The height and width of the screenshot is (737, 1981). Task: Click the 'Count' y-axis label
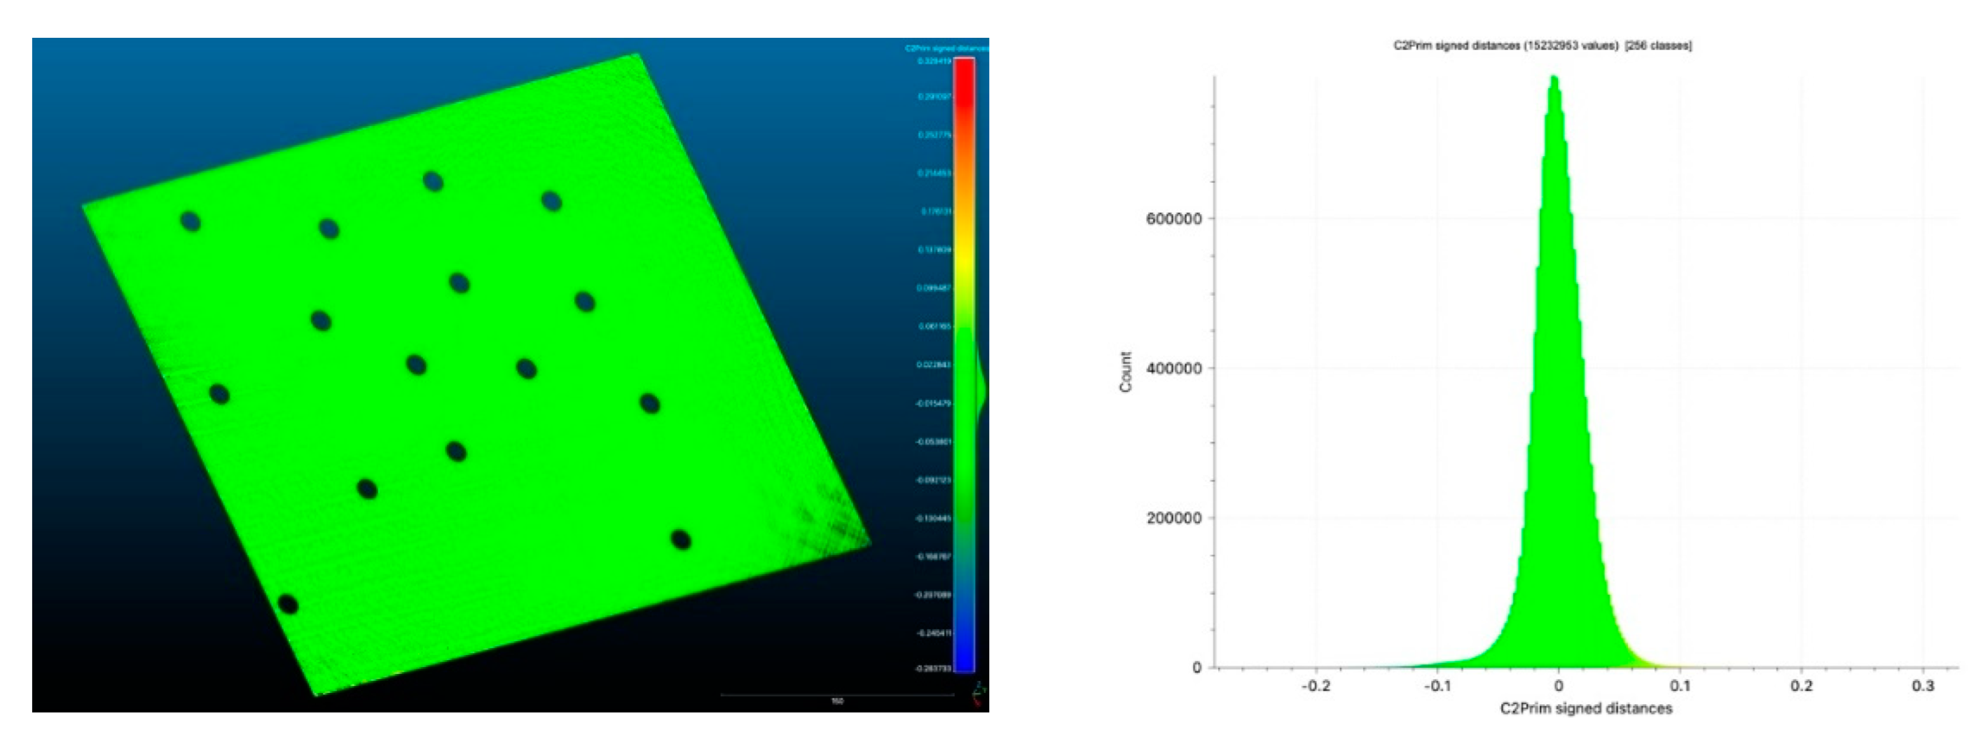coord(1126,372)
